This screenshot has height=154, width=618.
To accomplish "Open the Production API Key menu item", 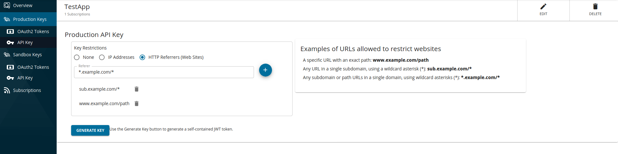I will [x=25, y=42].
